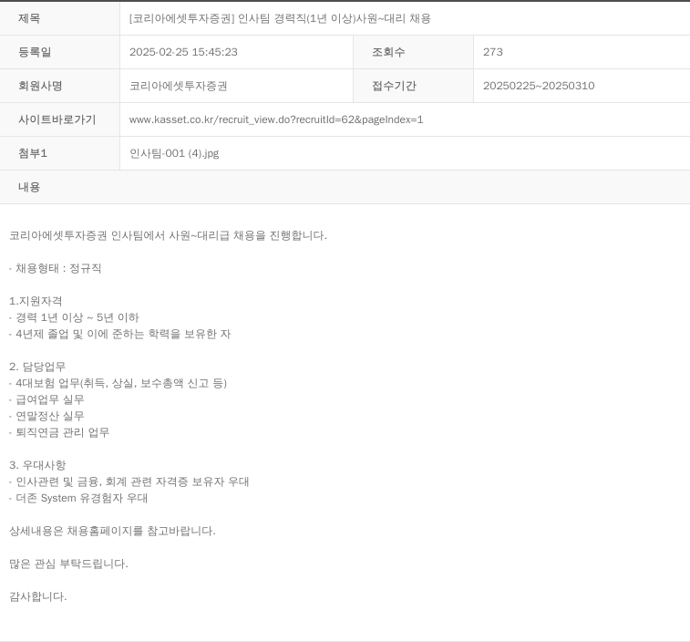Click the intro line mentioning 사원~대리급 채용을 진행합니다
The width and height of the screenshot is (690, 642).
click(168, 235)
